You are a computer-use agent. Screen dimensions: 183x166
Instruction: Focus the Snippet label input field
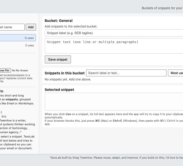[114, 33]
